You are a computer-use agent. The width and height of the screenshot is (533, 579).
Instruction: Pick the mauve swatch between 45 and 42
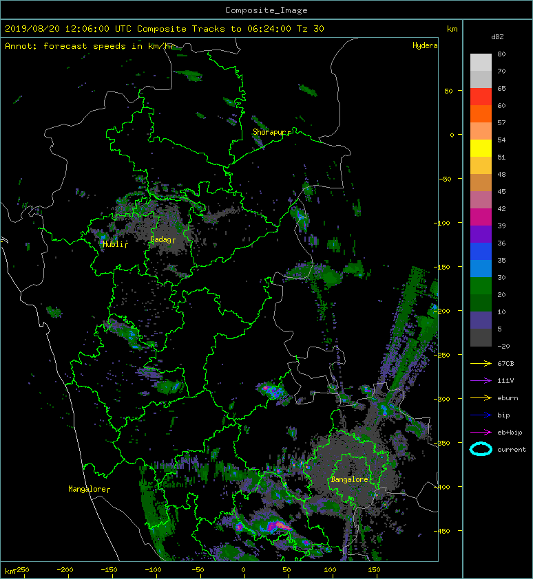point(481,200)
